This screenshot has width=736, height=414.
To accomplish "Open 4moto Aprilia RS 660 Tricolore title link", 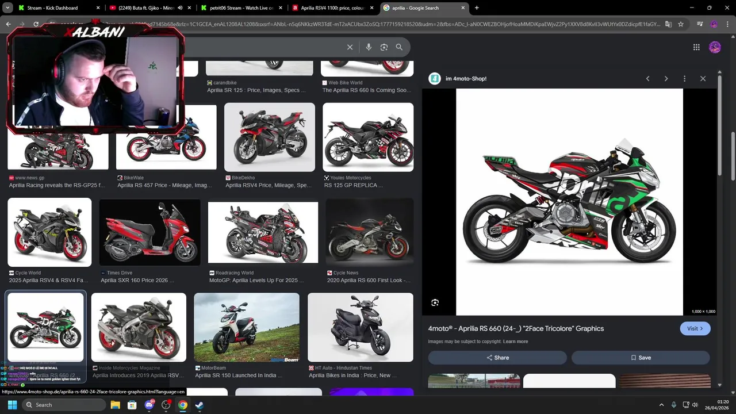I will [x=516, y=328].
